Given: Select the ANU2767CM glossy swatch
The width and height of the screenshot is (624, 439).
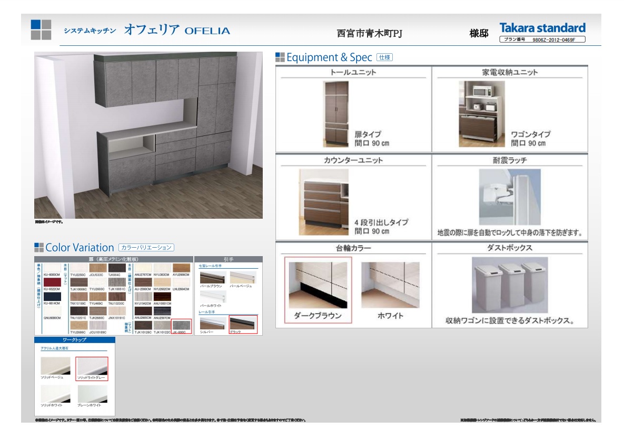Looking at the screenshot, I should tap(143, 268).
